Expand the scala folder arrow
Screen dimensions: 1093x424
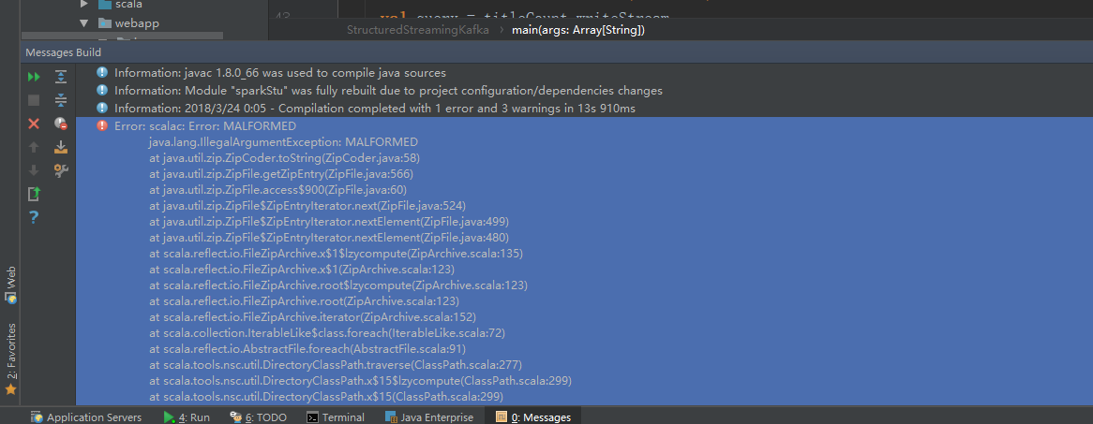tap(84, 4)
